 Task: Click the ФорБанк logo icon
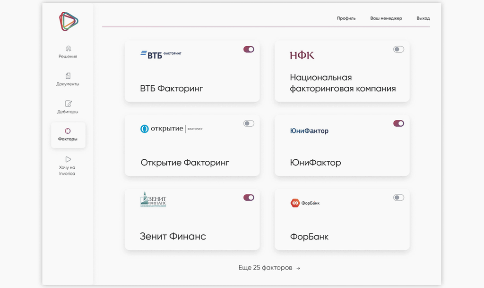(x=295, y=203)
